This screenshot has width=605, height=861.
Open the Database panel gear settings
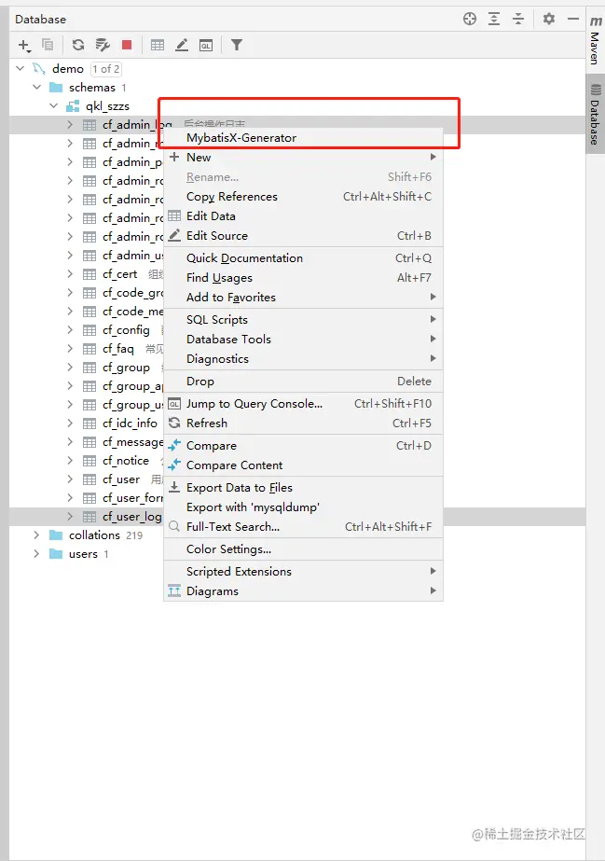[x=548, y=19]
